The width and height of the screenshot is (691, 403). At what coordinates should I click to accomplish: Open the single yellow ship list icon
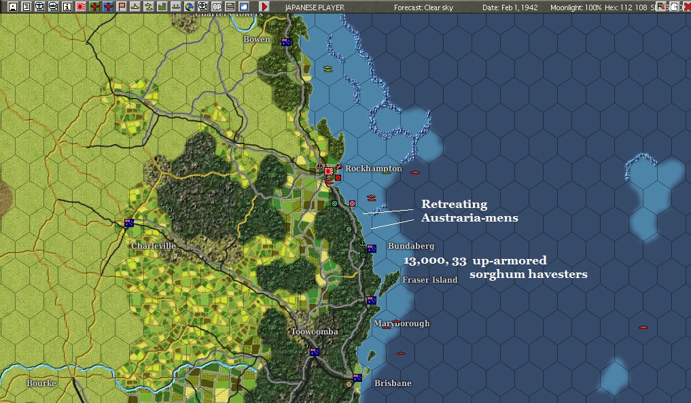tap(135, 7)
